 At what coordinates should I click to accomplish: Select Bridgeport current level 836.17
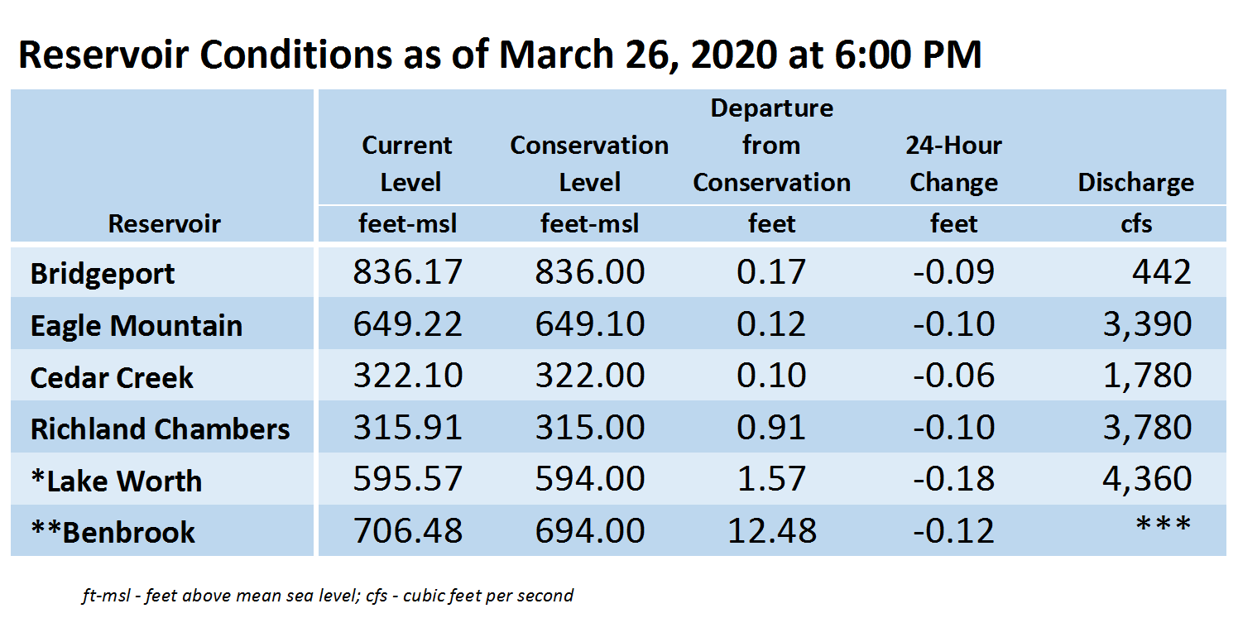408,272
